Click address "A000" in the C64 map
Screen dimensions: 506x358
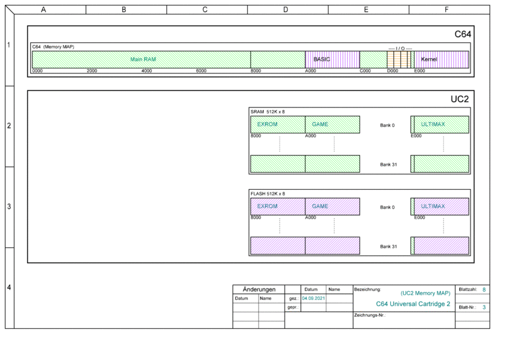point(311,71)
